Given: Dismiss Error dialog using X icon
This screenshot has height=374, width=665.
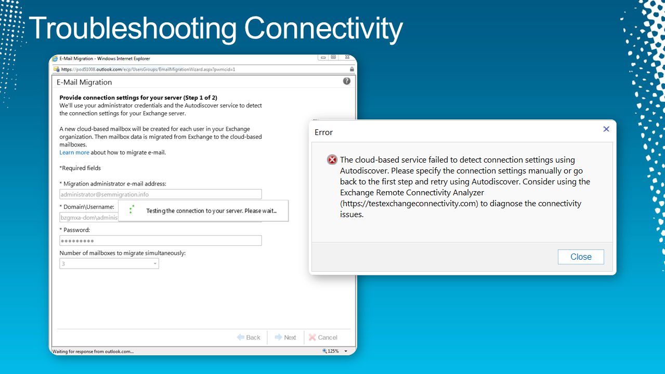Looking at the screenshot, I should pos(606,129).
